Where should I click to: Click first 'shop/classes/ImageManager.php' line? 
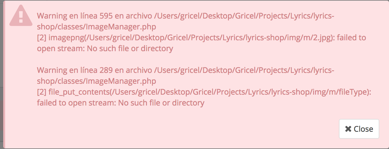pyautogui.click(x=96, y=27)
